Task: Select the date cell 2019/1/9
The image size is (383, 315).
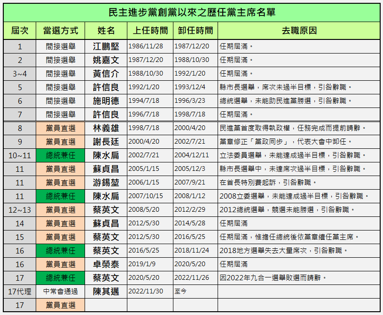Action: pyautogui.click(x=150, y=264)
